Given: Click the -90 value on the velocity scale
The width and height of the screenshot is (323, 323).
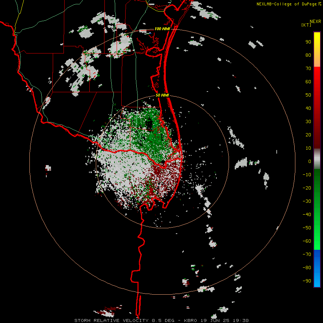Looking at the screenshot, I should tap(307, 281).
